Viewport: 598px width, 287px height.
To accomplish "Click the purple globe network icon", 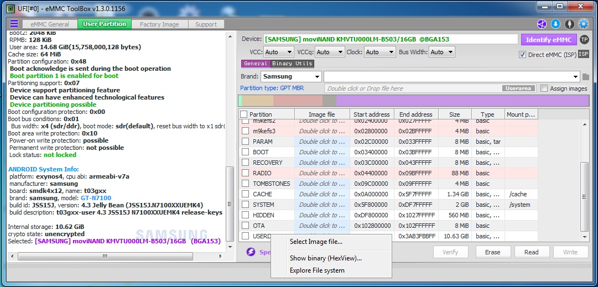I will [x=542, y=24].
